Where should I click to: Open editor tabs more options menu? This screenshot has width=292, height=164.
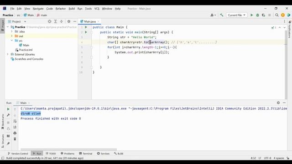click(284, 21)
